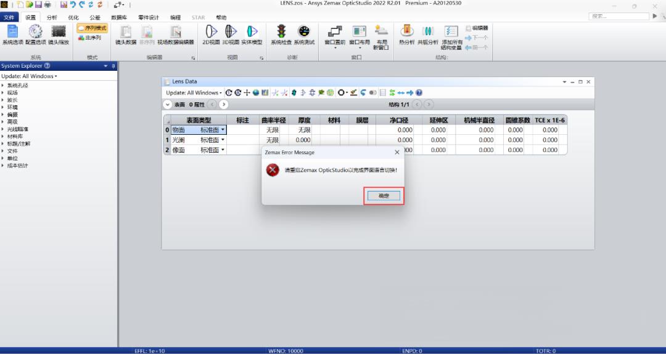This screenshot has height=354, width=666.
Task: Click the 单位 item in System Explorer
Action: click(x=12, y=158)
